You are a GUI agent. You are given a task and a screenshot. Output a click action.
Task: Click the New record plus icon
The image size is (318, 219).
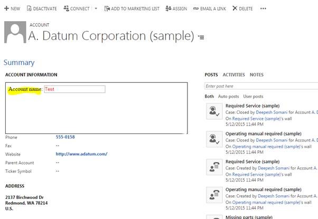coord(6,8)
